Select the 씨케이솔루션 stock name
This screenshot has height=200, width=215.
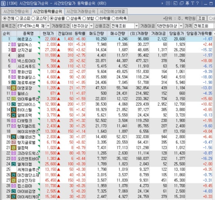[28, 170]
